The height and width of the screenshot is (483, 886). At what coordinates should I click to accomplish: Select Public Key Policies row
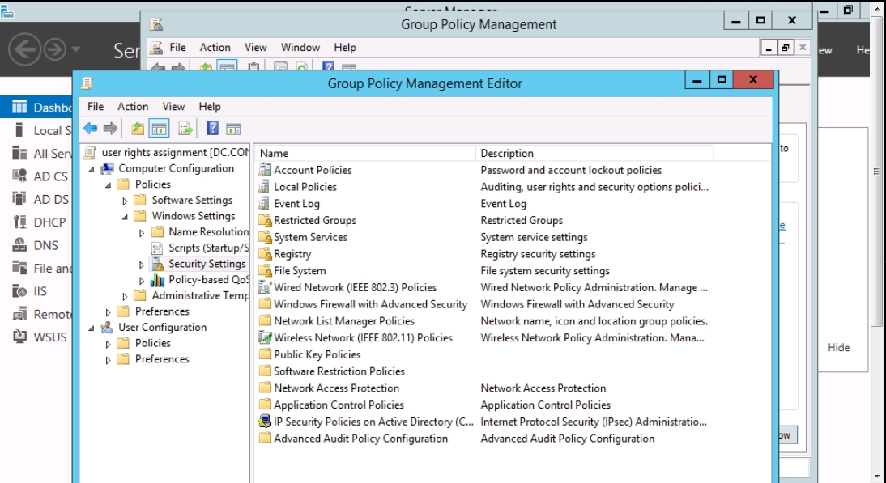point(317,354)
